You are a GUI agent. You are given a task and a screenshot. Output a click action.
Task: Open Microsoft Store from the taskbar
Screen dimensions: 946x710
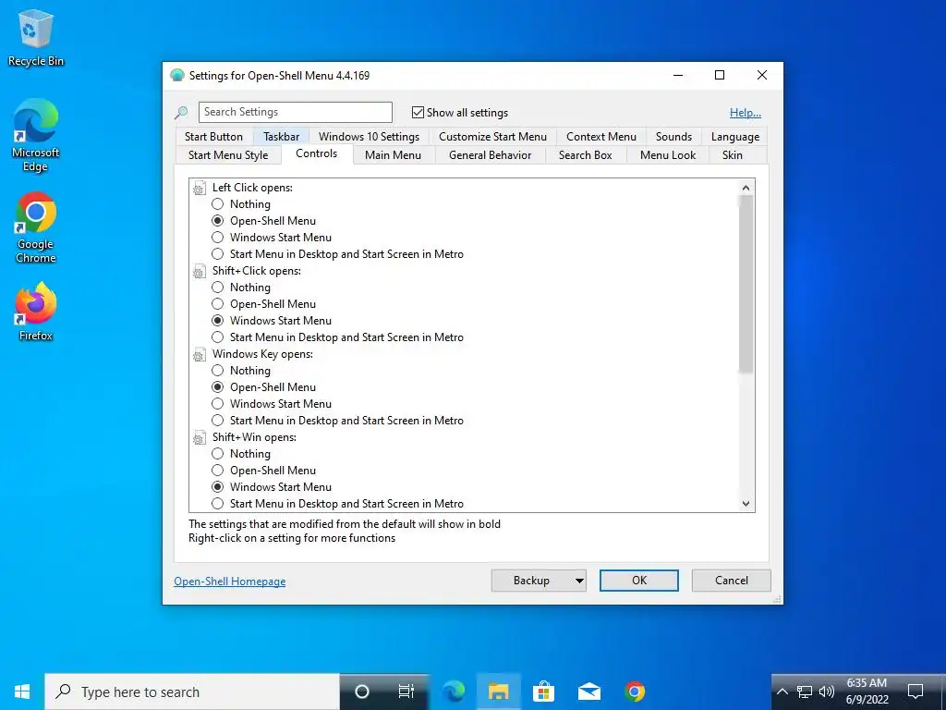pyautogui.click(x=543, y=692)
